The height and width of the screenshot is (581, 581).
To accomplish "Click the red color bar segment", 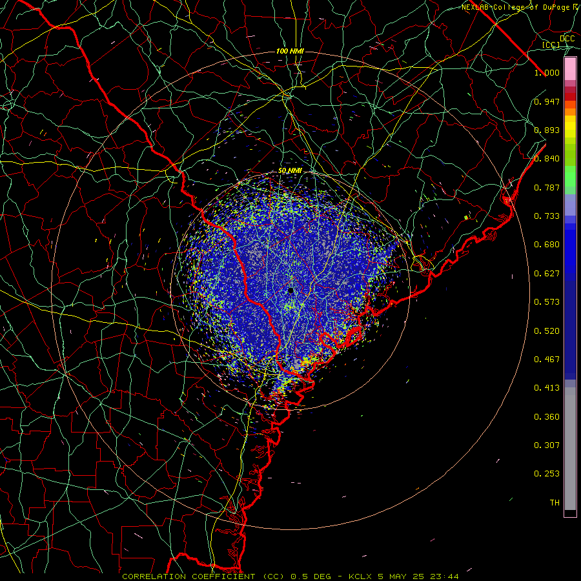I will click(x=570, y=97).
